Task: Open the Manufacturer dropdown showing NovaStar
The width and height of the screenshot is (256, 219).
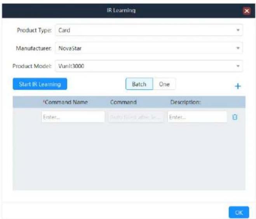Action: click(x=149, y=48)
